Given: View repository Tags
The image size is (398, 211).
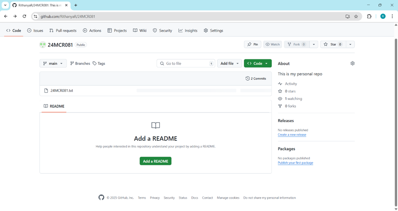Looking at the screenshot, I should [x=99, y=63].
